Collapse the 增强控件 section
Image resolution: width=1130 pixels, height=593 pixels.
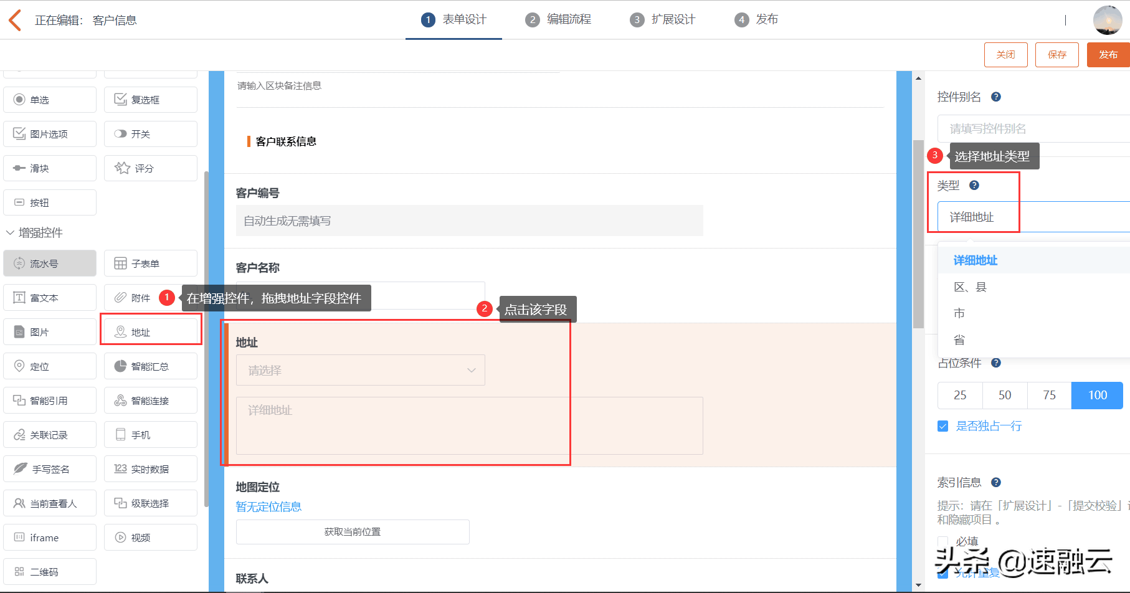tap(10, 232)
